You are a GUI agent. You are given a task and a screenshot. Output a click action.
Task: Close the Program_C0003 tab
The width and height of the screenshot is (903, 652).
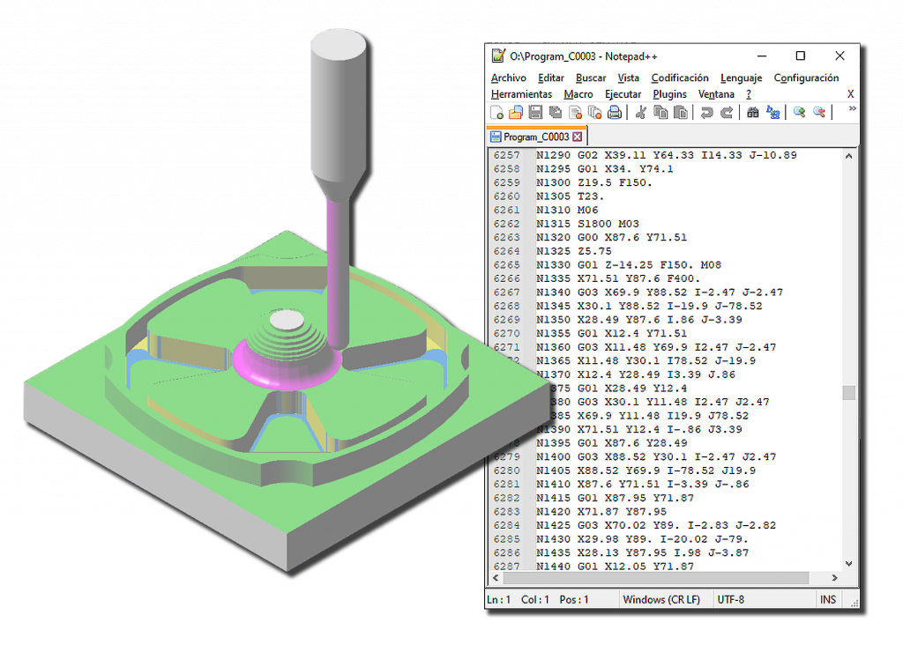[578, 137]
